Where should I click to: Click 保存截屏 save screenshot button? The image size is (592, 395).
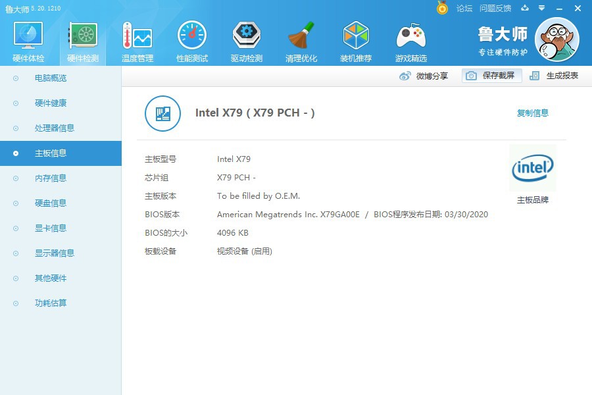pos(492,76)
